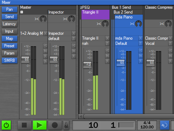Click the Classic Compressor pan knob
The image size is (174, 131).
tap(168, 24)
